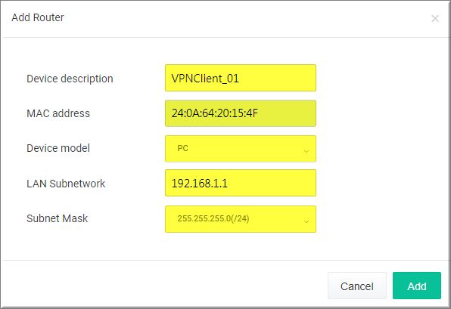Viewport: 451px width, 309px height.
Task: Click the Device description input field
Action: click(x=241, y=78)
